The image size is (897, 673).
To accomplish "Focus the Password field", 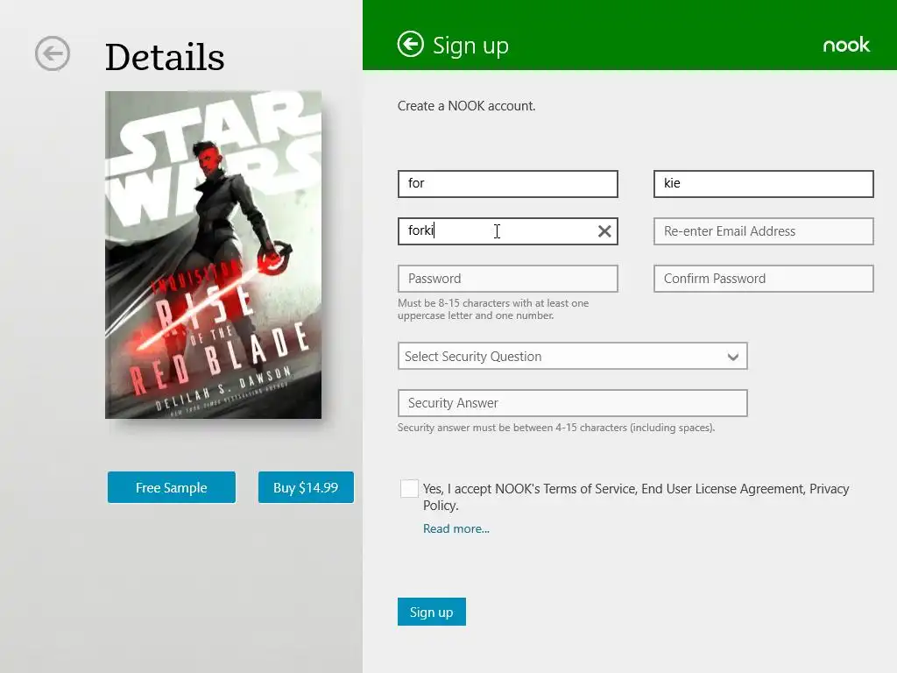I will (507, 279).
